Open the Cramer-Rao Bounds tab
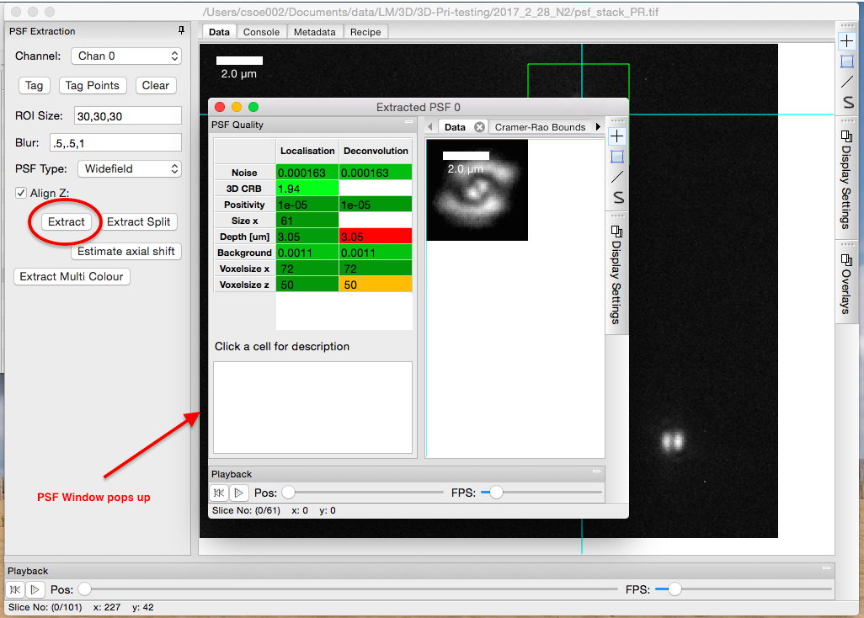 (540, 127)
